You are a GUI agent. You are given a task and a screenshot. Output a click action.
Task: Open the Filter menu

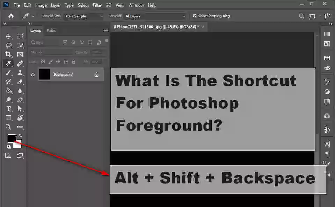click(97, 5)
